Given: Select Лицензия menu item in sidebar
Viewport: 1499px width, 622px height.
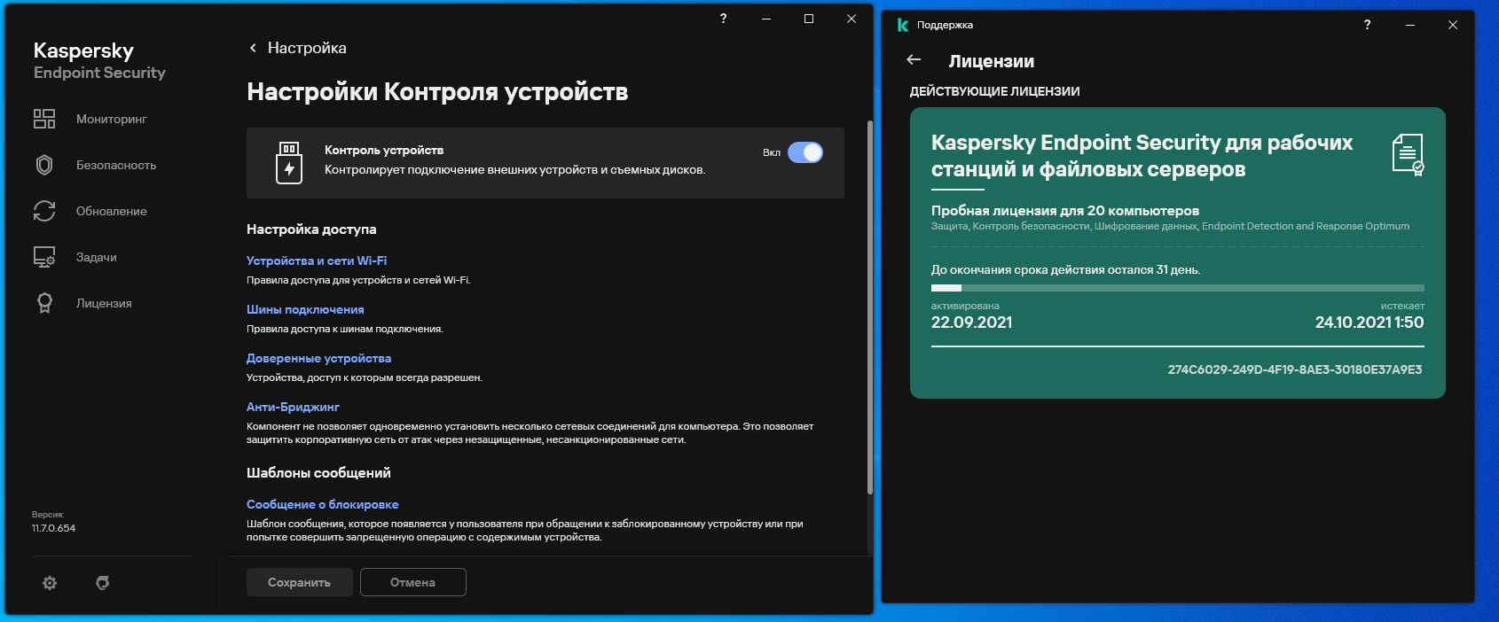Looking at the screenshot, I should pyautogui.click(x=104, y=303).
